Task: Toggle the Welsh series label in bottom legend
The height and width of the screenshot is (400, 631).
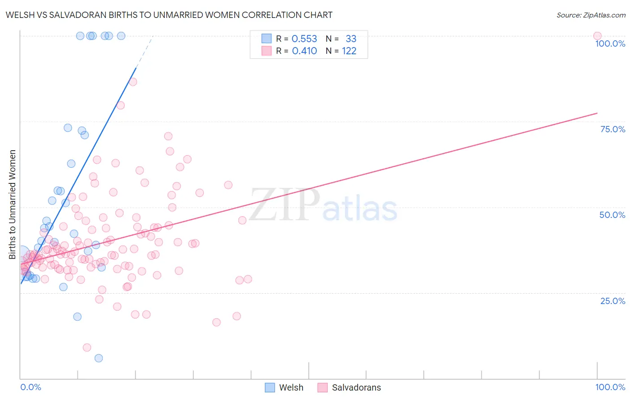Action: tap(291, 387)
